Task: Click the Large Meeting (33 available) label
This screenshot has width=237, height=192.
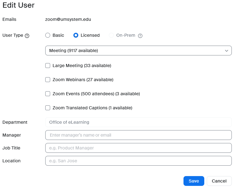Action: tap(82, 66)
